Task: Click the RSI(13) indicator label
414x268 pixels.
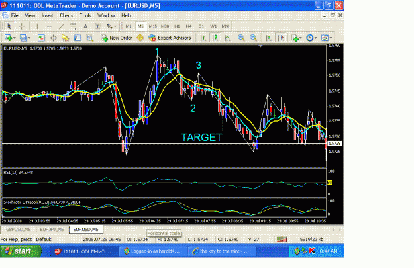Action: point(19,173)
